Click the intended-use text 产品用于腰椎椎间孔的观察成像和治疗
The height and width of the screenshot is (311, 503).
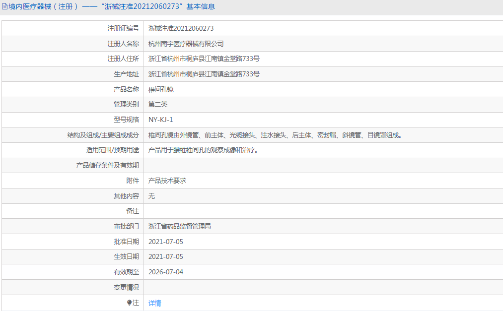(204, 150)
